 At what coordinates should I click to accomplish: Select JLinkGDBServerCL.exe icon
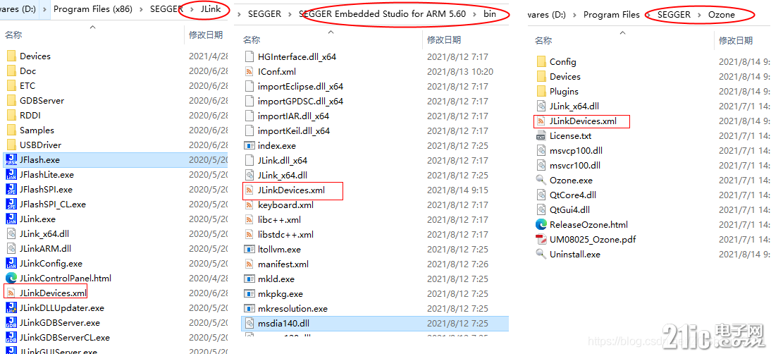tap(11, 338)
